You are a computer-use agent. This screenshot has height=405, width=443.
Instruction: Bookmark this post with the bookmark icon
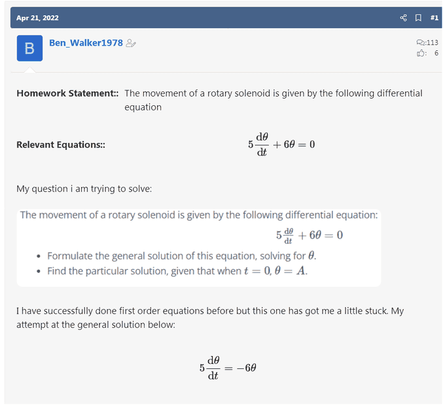click(x=418, y=18)
